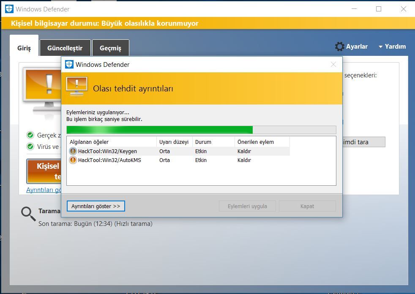Screen dimensions: 415x294
Task: Close the threat details dialog
Action: pyautogui.click(x=333, y=64)
